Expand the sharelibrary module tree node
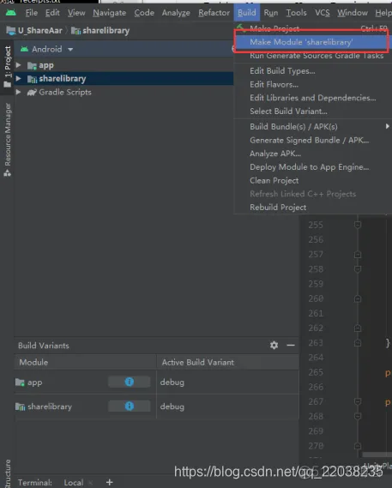This screenshot has height=488, width=392. (x=18, y=78)
